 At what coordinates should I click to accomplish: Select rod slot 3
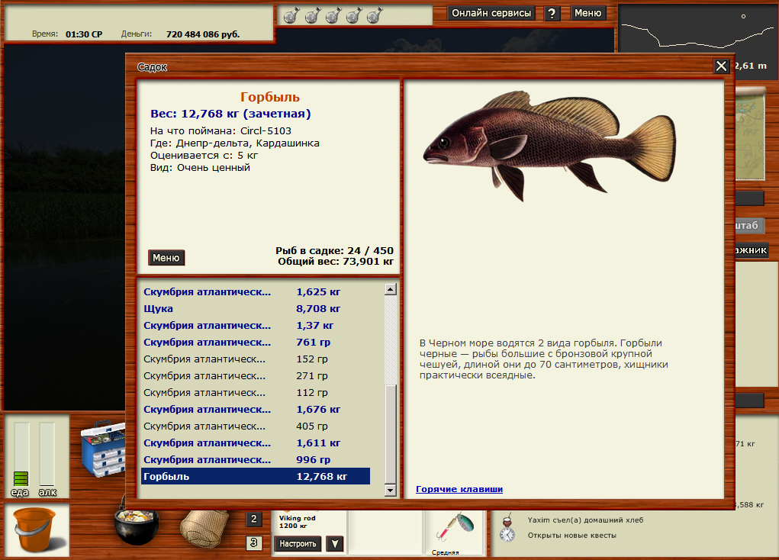pos(253,542)
